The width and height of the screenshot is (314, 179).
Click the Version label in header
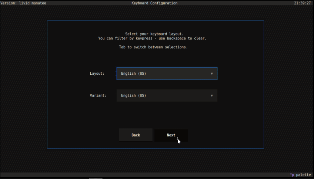point(9,3)
